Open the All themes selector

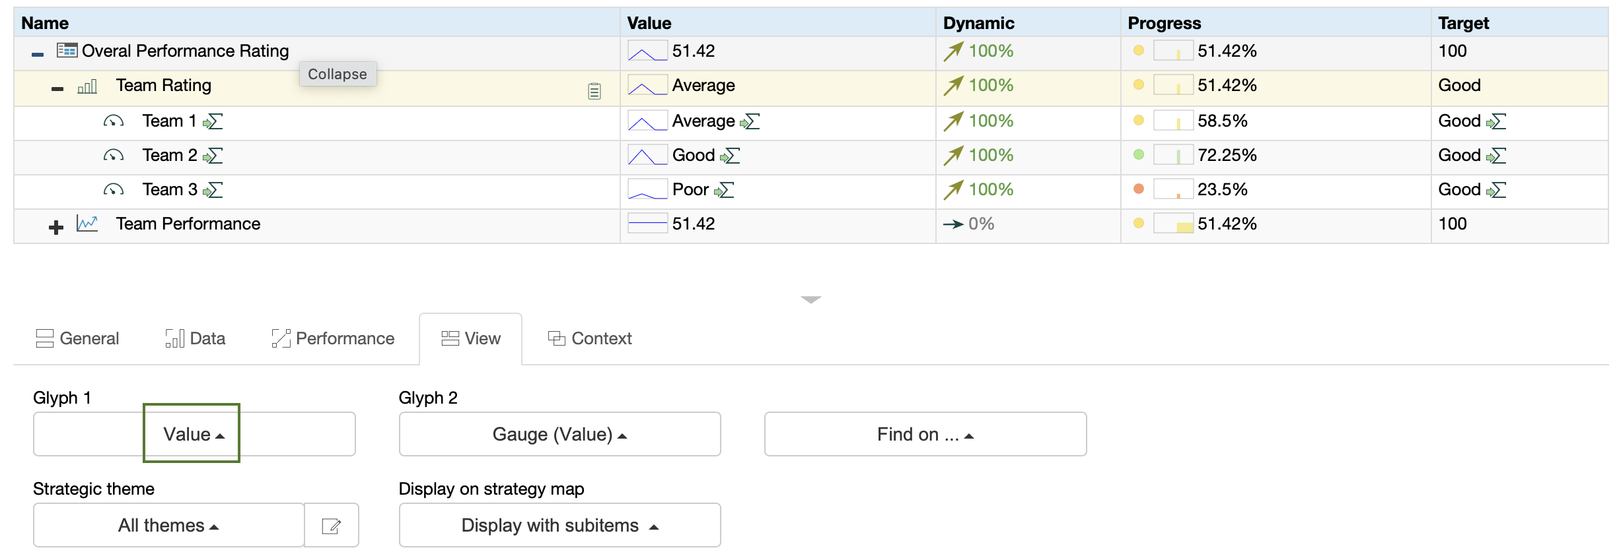point(168,526)
